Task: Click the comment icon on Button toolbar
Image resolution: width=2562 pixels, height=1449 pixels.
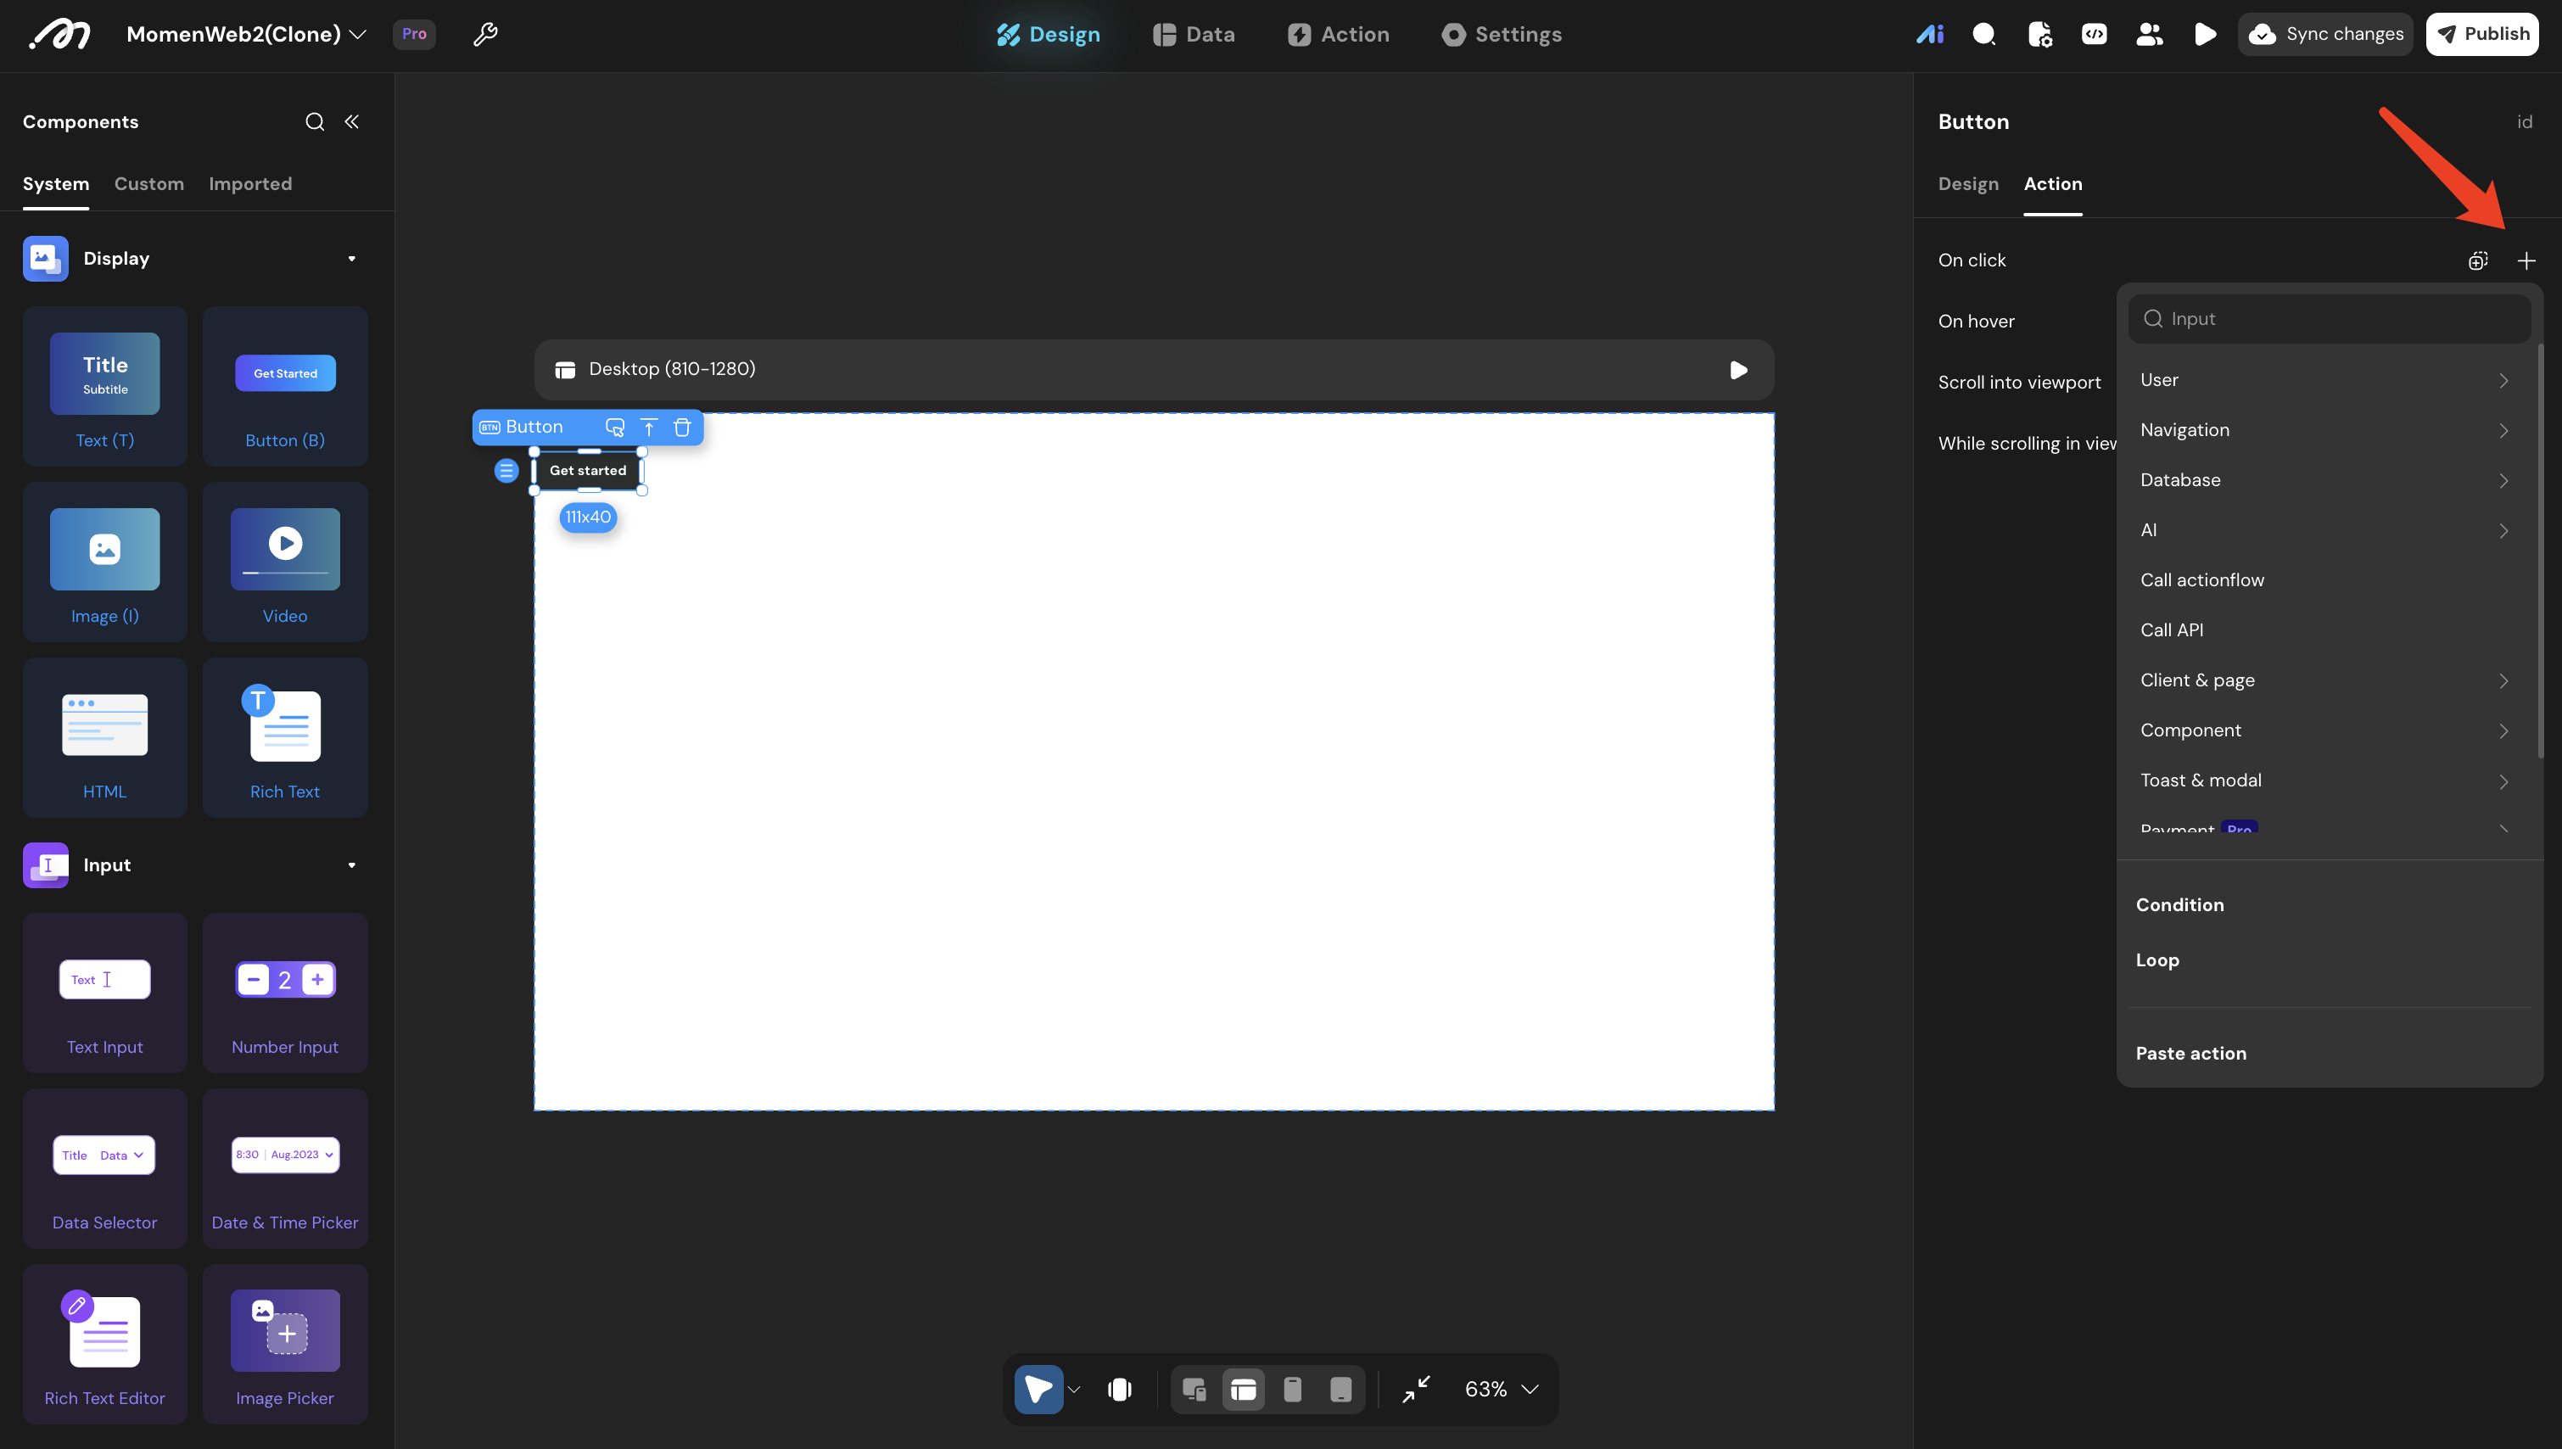Action: click(x=615, y=427)
